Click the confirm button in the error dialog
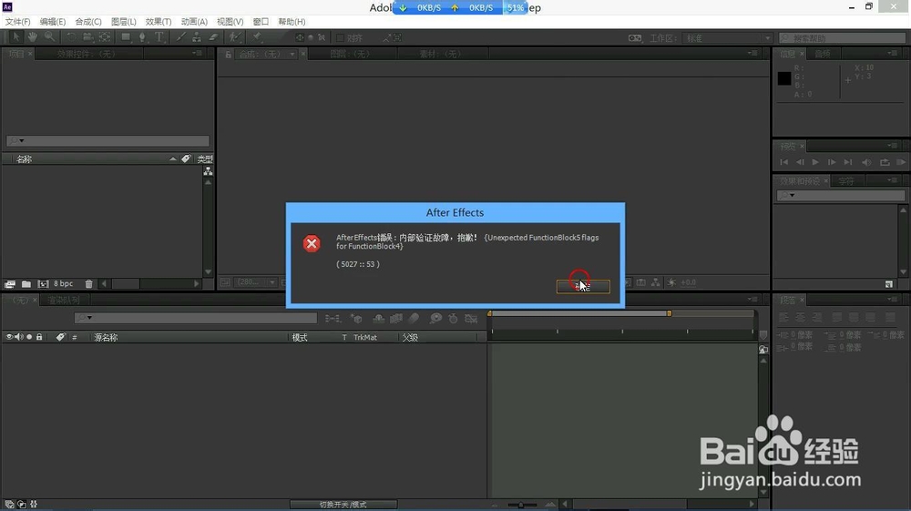This screenshot has height=511, width=911. click(583, 286)
